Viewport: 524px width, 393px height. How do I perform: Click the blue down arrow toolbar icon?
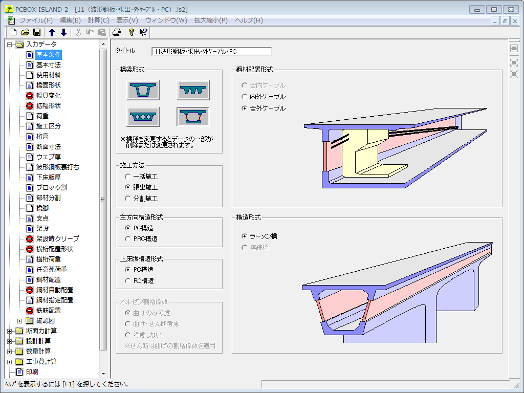(x=63, y=32)
